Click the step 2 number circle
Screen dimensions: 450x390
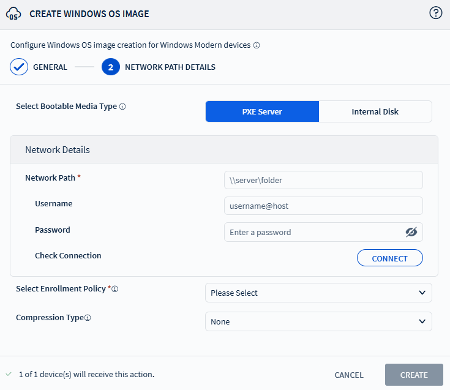(110, 67)
